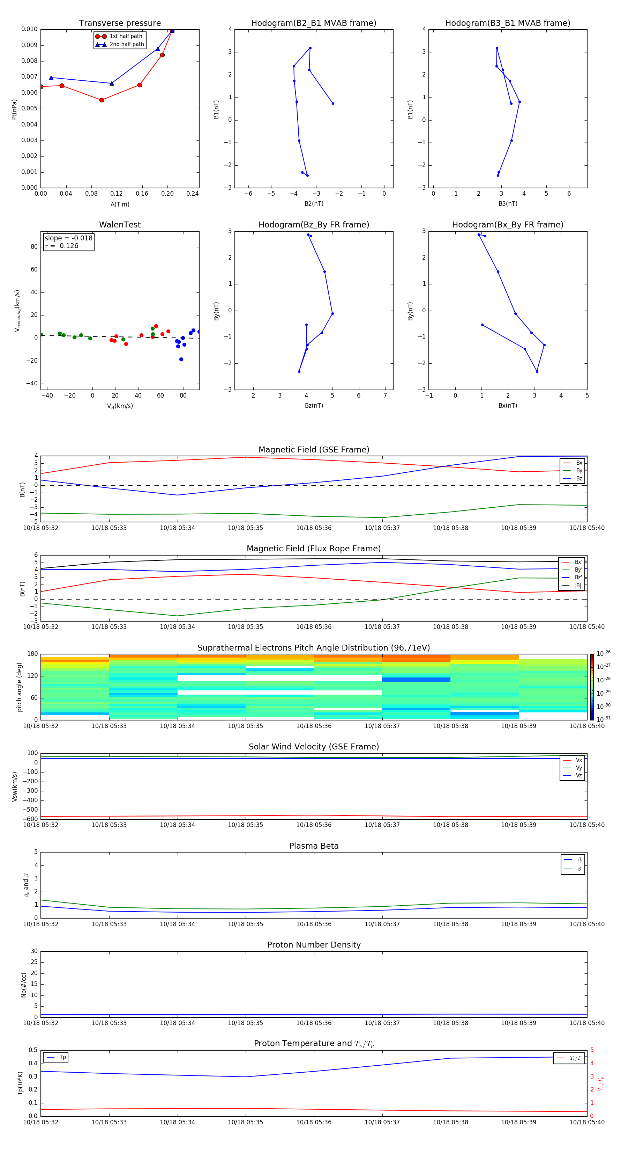The image size is (628, 1153).
Task: Click the 'Hodogram(Bx_By FR frame)' title
Action: click(x=508, y=225)
